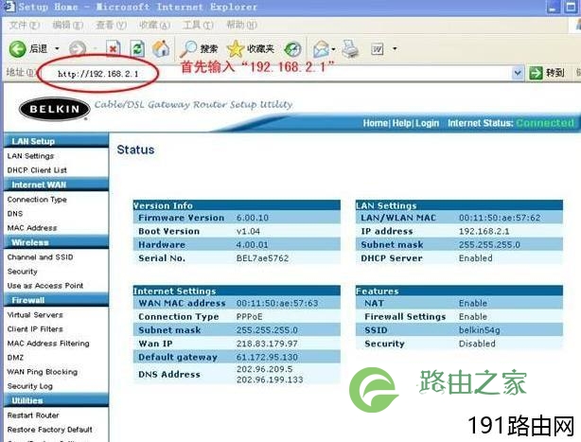Image resolution: width=581 pixels, height=442 pixels.
Task: Click Serial No. value BEL7ae5762
Action: (x=262, y=258)
